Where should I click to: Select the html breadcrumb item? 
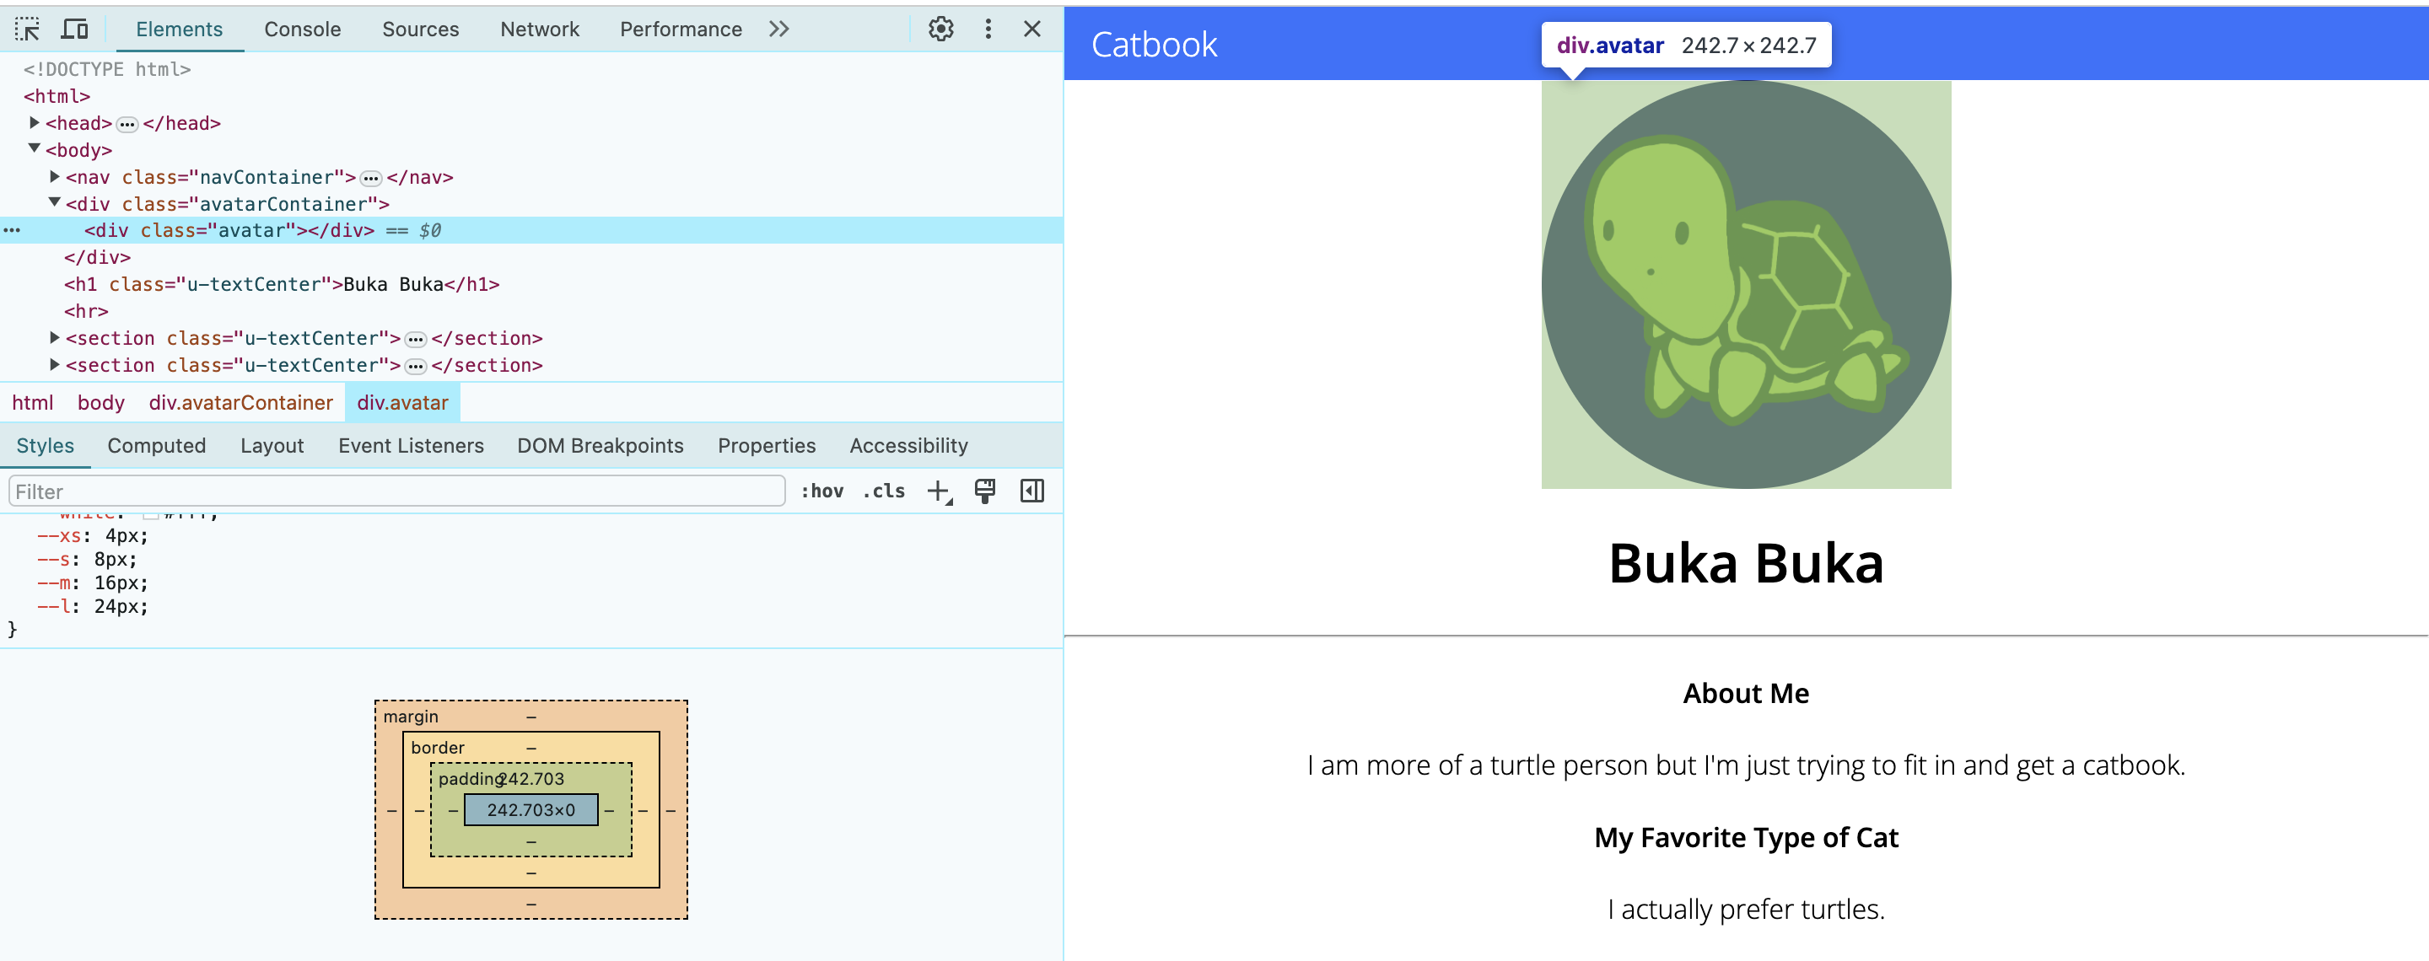point(32,402)
